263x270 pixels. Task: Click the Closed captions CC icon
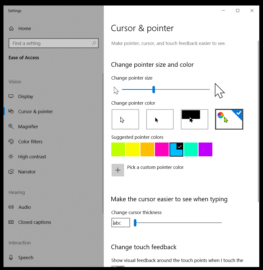pyautogui.click(x=11, y=222)
